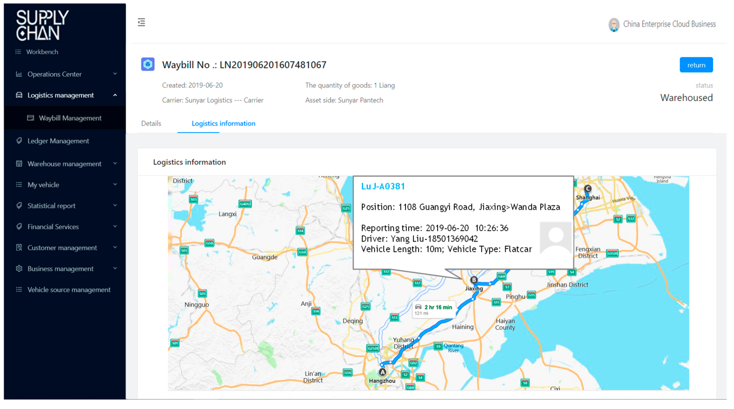Click the Ledger Management tag icon
734x409 pixels.
click(x=19, y=141)
